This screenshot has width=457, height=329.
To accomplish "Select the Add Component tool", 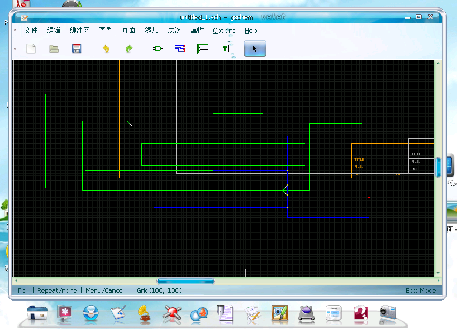I will coord(158,49).
